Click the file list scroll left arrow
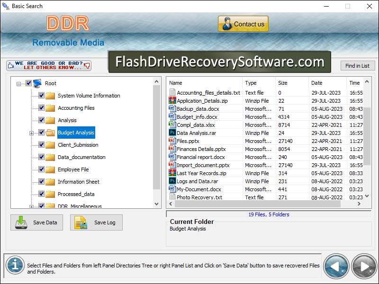The height and width of the screenshot is (284, 379). [171, 204]
